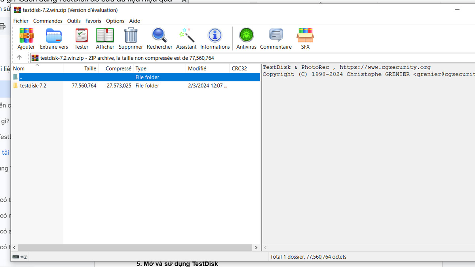Go up one folder level arrow
This screenshot has width=475, height=267.
tap(19, 58)
